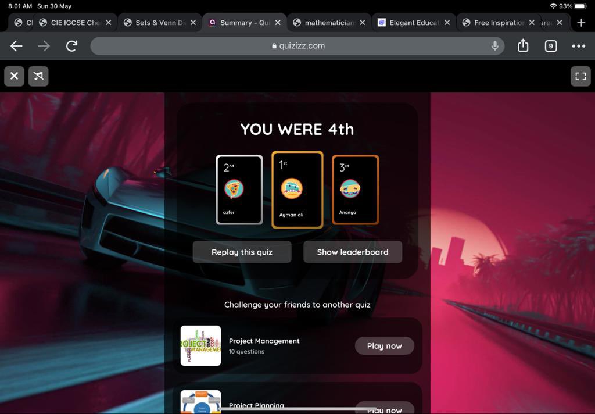Viewport: 595px width, 414px height.
Task: Click the '10 questions' label
Action: pos(246,352)
